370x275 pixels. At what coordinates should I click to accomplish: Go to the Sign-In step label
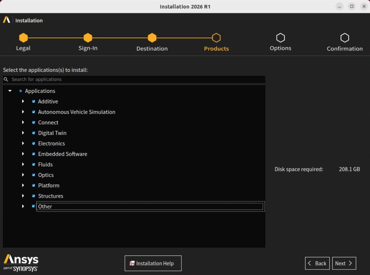(x=88, y=48)
